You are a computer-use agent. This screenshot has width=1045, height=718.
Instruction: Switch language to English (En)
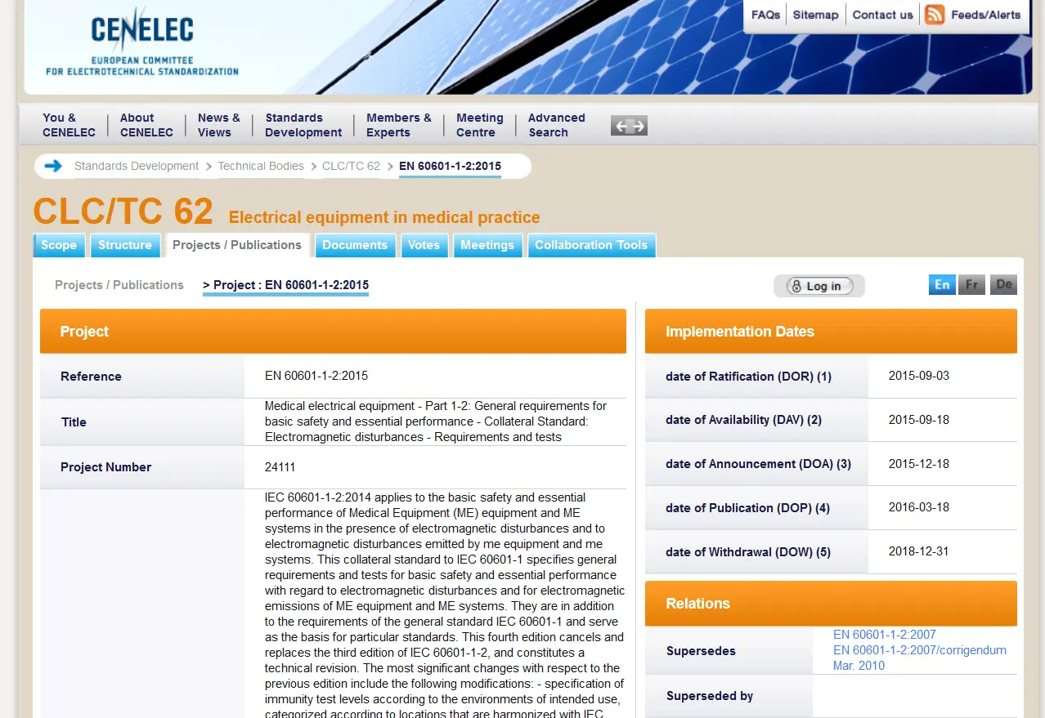pyautogui.click(x=942, y=284)
